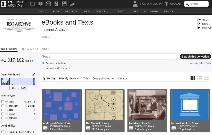Switch to the collection About tab
Viewport: 212px width, 135px height.
tap(46, 49)
